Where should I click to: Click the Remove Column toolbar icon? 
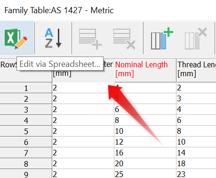[196, 39]
